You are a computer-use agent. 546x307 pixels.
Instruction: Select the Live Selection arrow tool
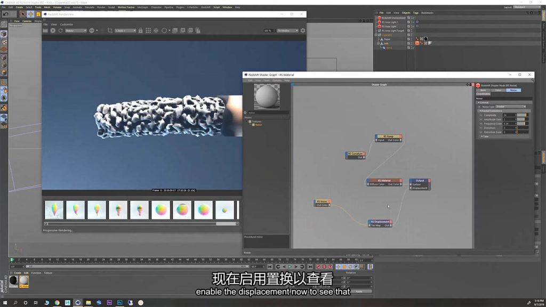click(22, 14)
